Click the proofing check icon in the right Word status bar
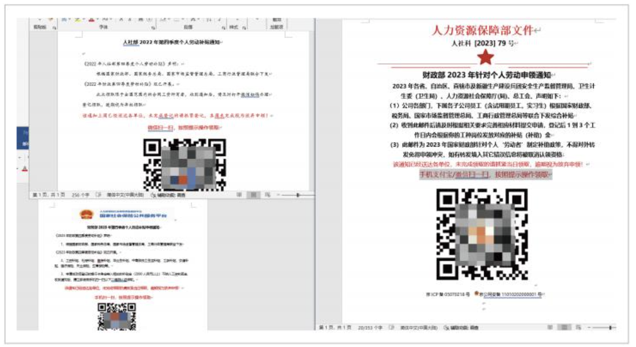The height and width of the screenshot is (347, 636). coord(391,328)
